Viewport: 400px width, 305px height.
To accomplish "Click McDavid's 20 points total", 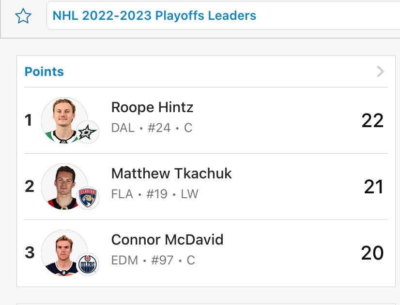I will point(372,253).
